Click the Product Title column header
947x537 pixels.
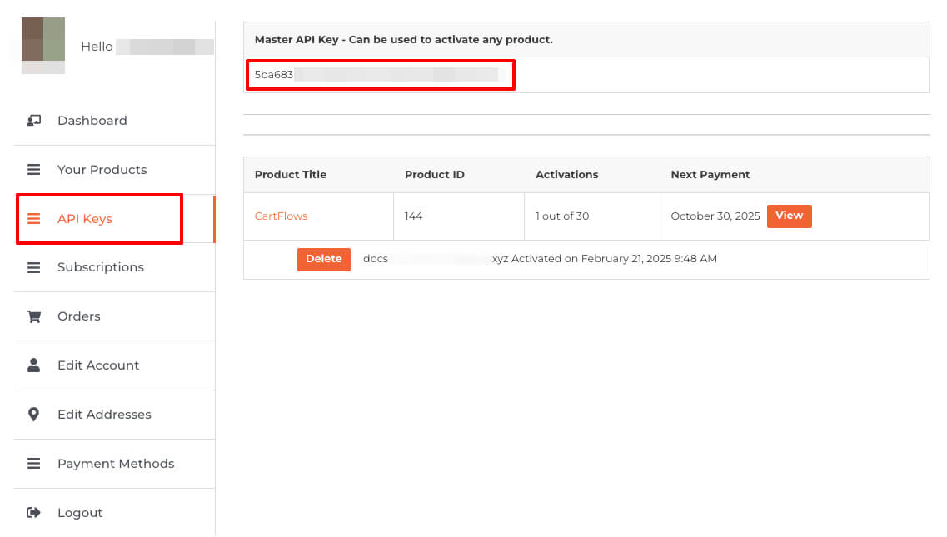click(290, 175)
